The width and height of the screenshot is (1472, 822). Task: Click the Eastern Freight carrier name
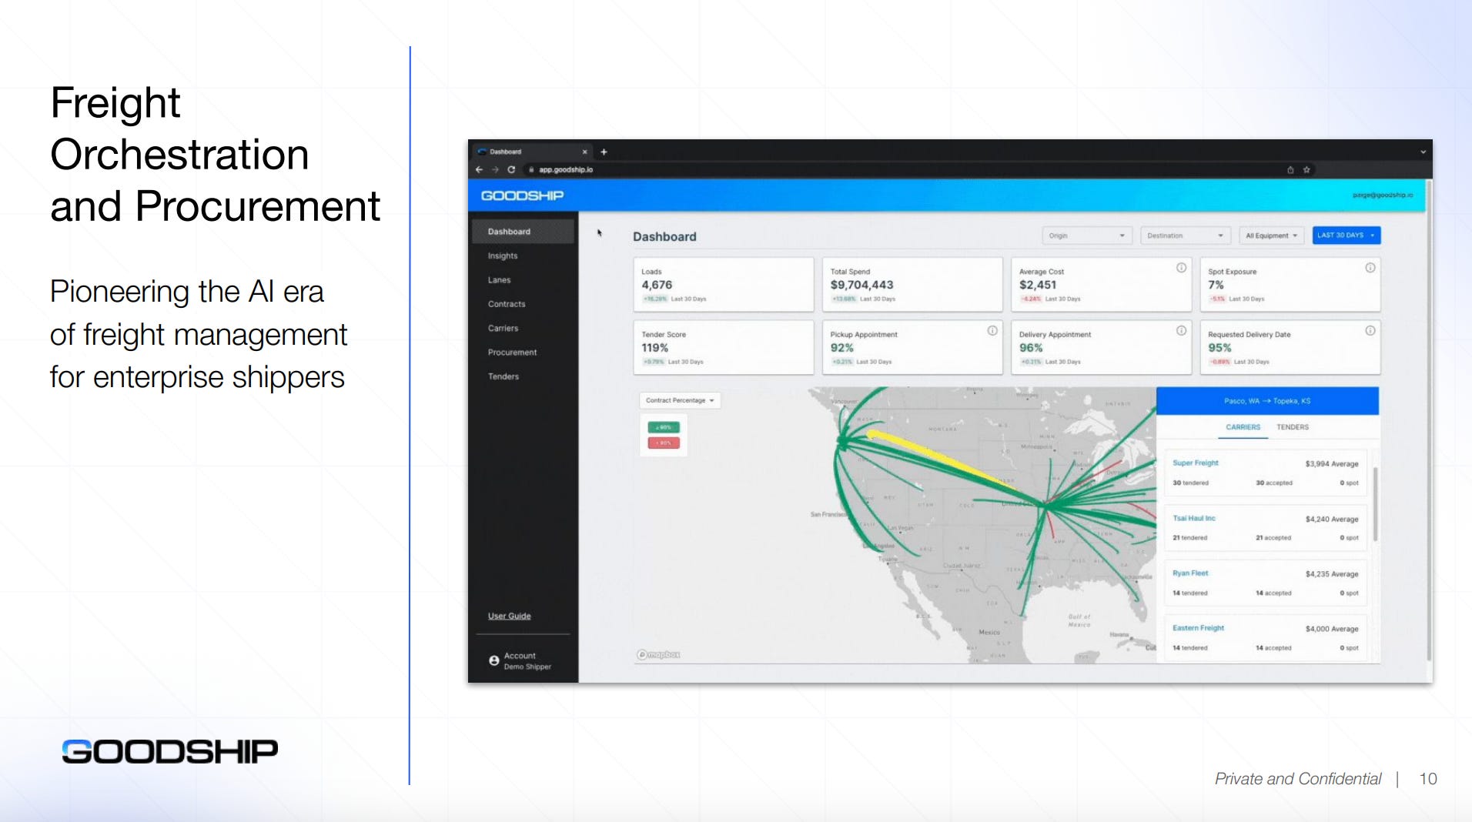click(x=1198, y=628)
